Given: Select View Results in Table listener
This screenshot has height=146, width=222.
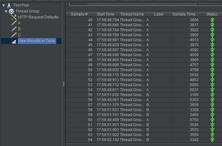Looking at the screenshot, I should (x=37, y=41).
